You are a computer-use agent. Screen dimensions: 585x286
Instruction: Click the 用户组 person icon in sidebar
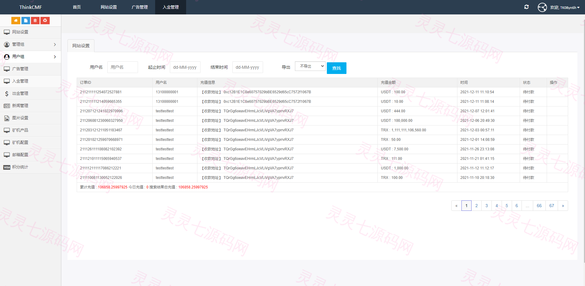7,57
